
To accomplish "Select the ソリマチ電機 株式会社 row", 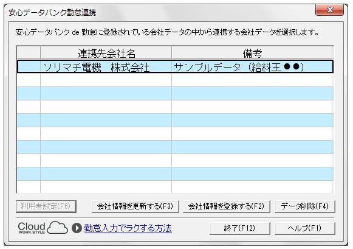I will click(175, 66).
